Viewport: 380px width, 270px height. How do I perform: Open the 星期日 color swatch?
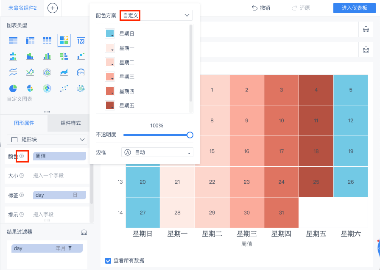tap(109, 34)
